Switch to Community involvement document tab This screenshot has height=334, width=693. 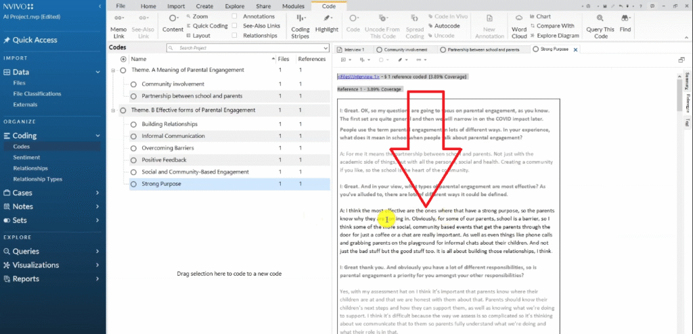405,49
